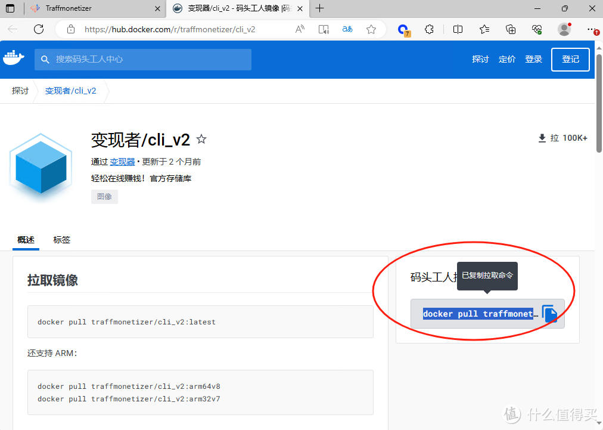Open the Collections panel
603x430 pixels.
(x=511, y=29)
